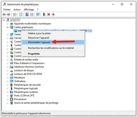Click the Ports (COM et LPT) icon
Screen dimensions: 137x117
tap(11, 96)
